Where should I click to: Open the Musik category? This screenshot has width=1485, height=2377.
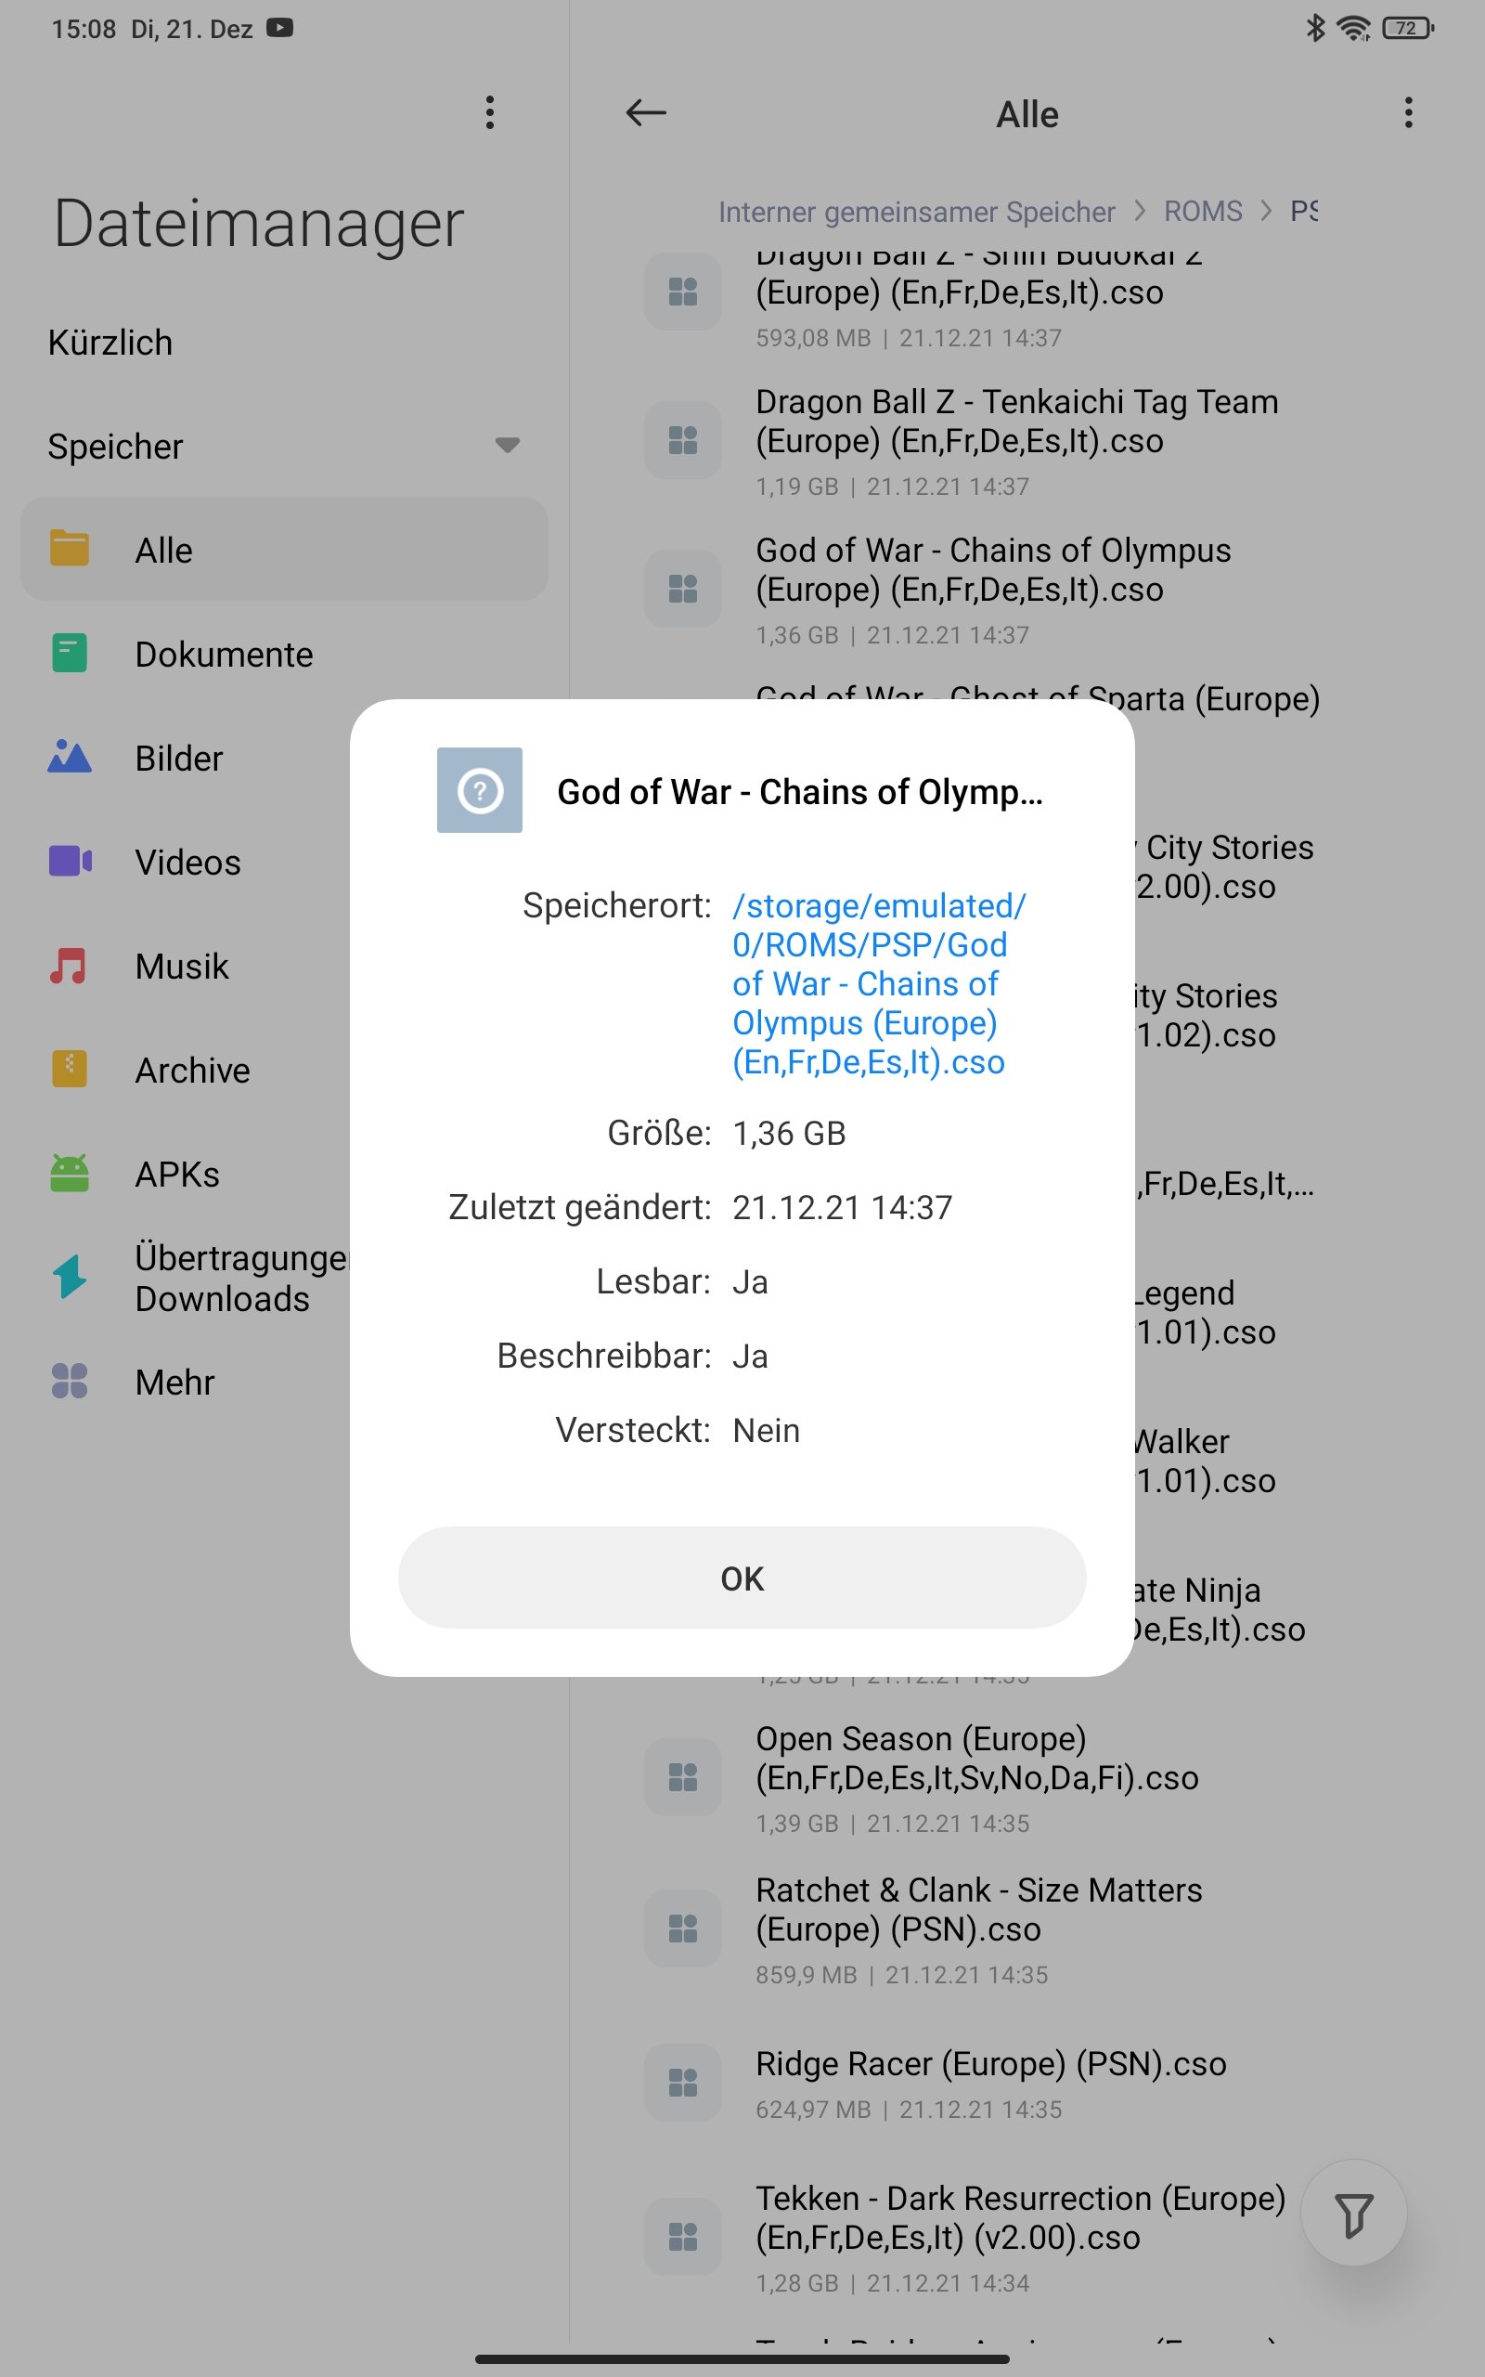(197, 966)
